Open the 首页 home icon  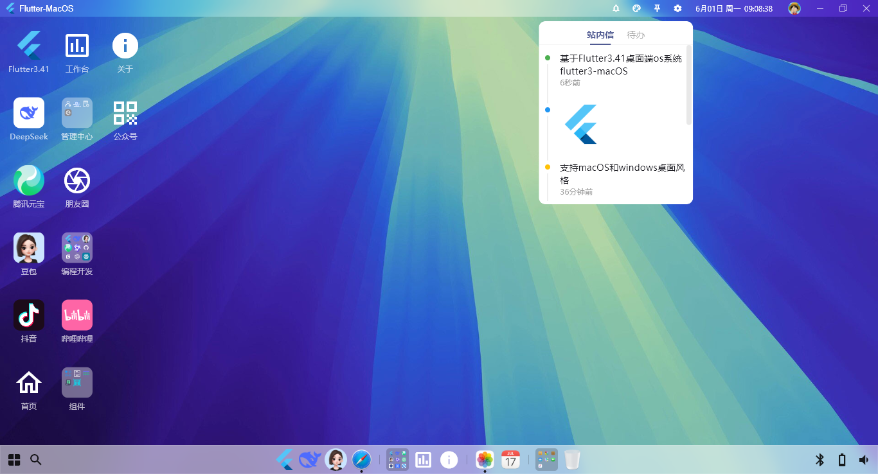coord(29,383)
